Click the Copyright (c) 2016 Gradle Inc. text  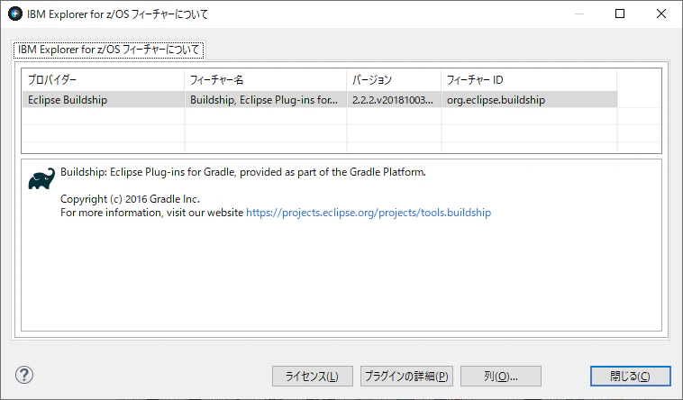(x=130, y=199)
